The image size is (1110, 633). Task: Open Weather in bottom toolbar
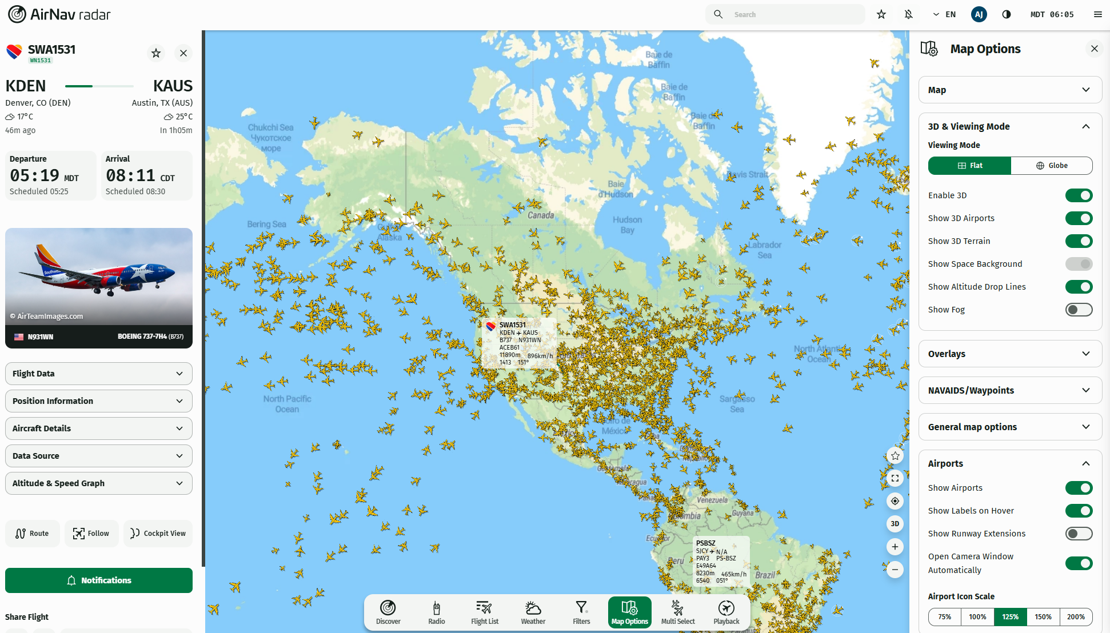tap(533, 612)
